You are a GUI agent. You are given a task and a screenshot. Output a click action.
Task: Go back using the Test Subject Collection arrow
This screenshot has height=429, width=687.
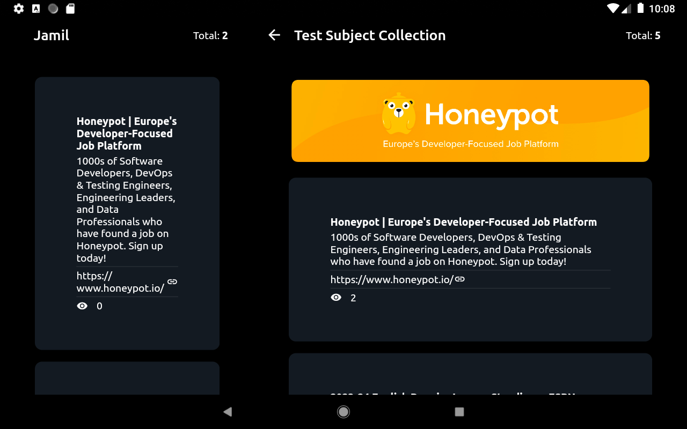(x=274, y=35)
